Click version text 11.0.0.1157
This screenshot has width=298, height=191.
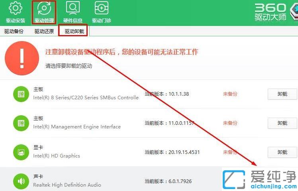click(x=181, y=123)
